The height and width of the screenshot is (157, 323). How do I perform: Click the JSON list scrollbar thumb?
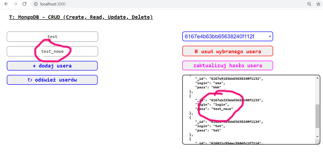(x=317, y=116)
